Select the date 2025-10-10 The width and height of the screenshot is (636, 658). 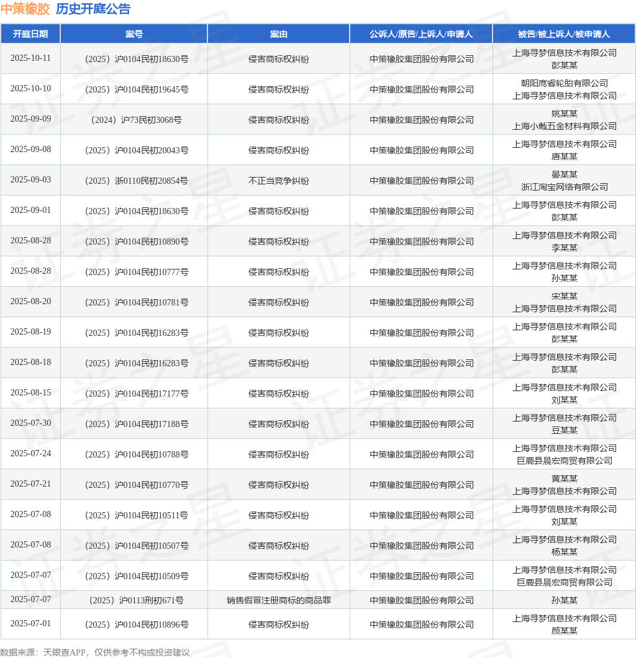pos(30,89)
